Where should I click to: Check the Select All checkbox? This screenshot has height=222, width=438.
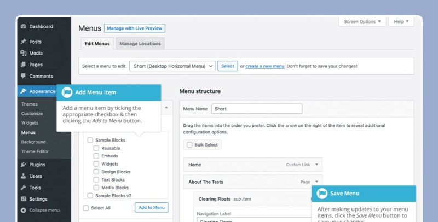tap(85, 208)
